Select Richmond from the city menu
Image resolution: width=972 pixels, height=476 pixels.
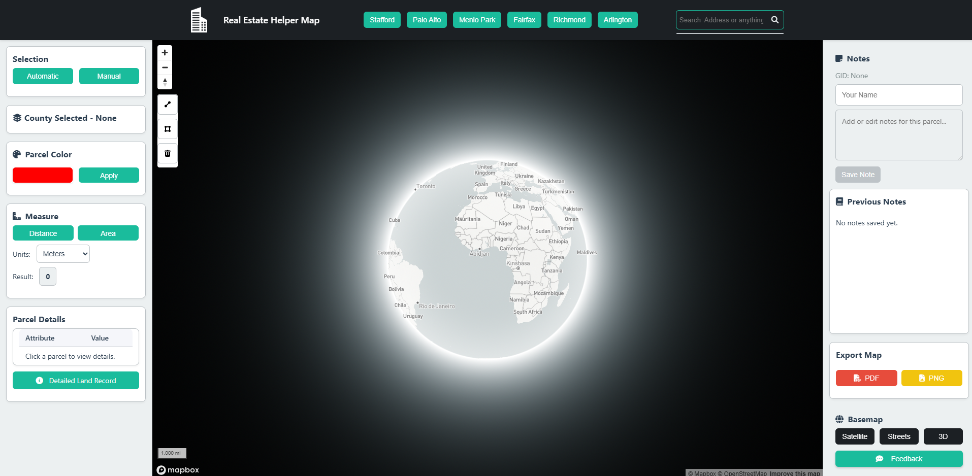click(x=569, y=20)
